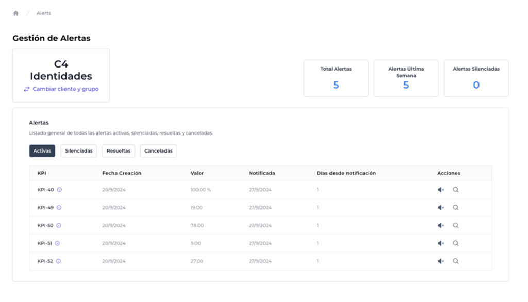Select the Activas tab
Viewport: 528px width, 302px height.
[42, 151]
